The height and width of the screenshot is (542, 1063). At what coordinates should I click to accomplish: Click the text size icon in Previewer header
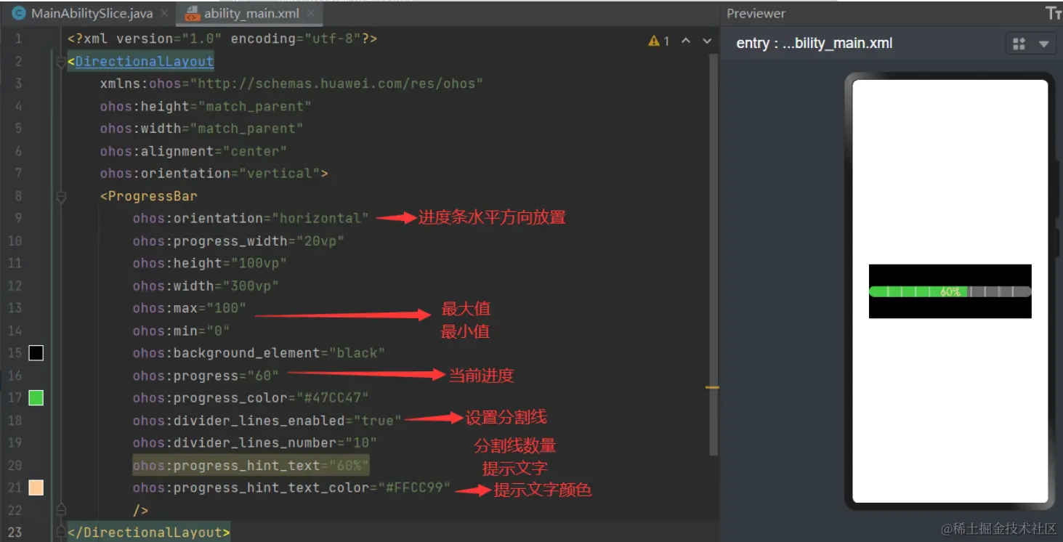point(1054,13)
